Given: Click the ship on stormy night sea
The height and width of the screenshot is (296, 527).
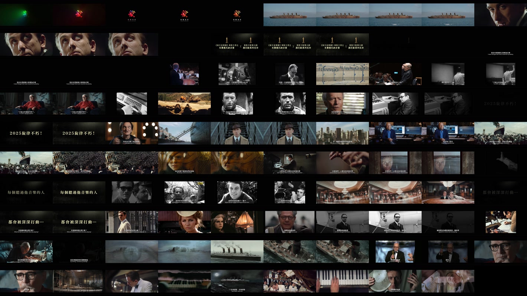Looking at the screenshot, I should point(237,281).
